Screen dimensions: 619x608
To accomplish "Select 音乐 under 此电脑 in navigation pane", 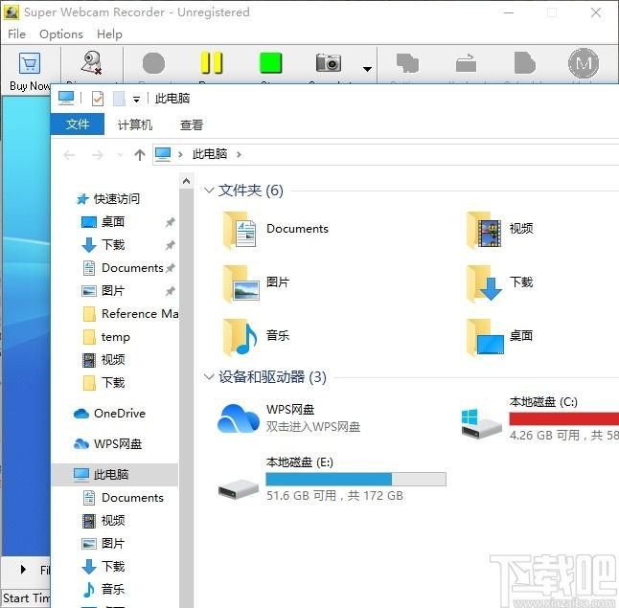I will (x=113, y=589).
